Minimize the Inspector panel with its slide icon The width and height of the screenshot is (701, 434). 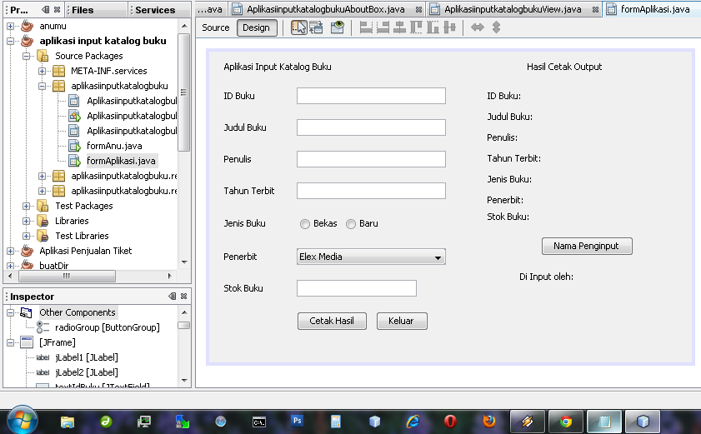172,296
